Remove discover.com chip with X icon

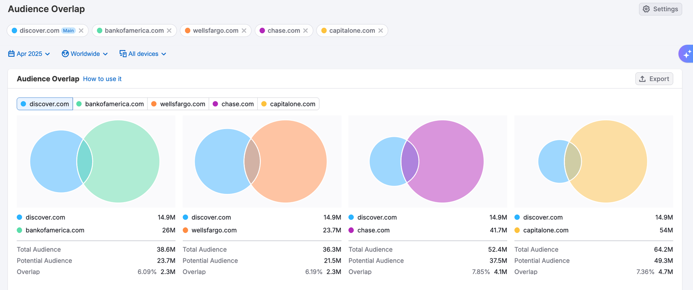pos(81,31)
